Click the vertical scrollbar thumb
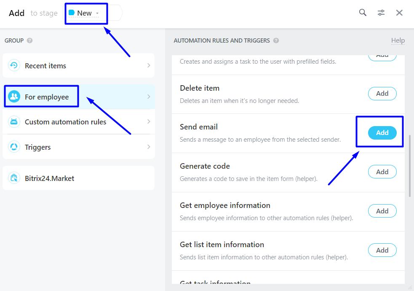 [409, 164]
